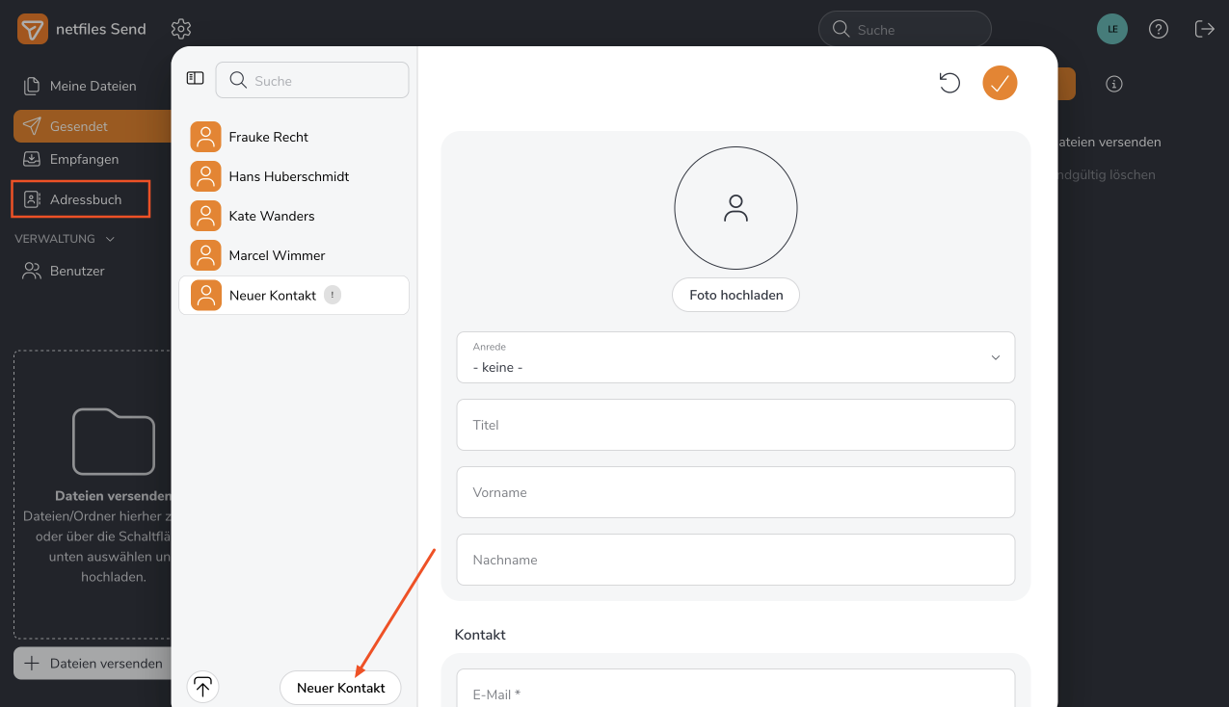The height and width of the screenshot is (707, 1229).
Task: Toggle the contact list sidebar panel icon
Action: point(195,79)
